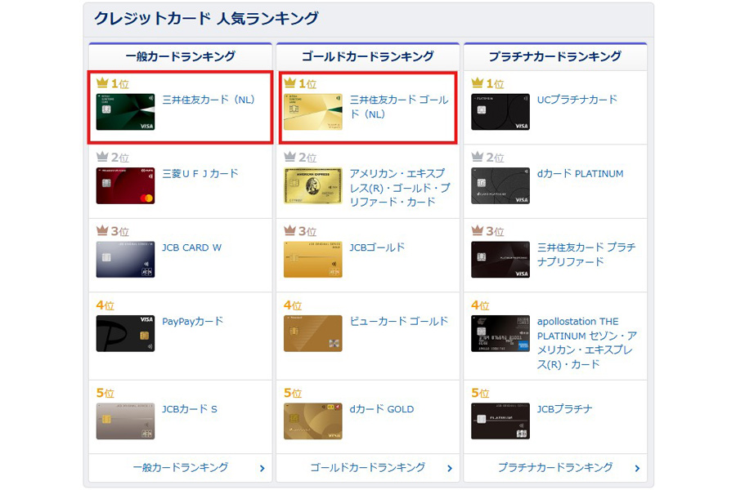This screenshot has height=490, width=736.
Task: Open the apollostation THE PLATINUM セゾン link
Action: (x=586, y=343)
